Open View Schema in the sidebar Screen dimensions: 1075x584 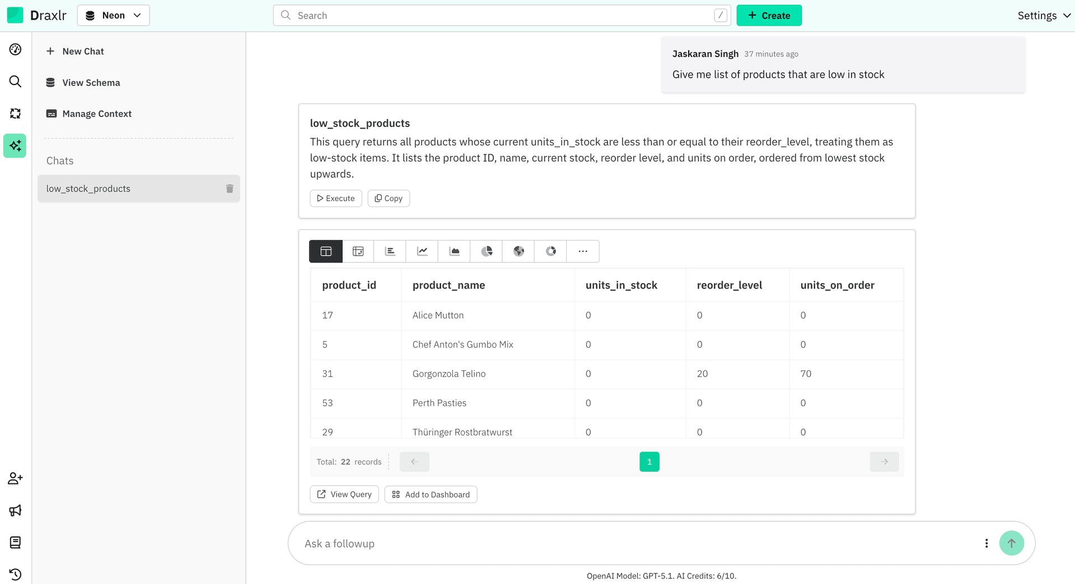tap(91, 83)
